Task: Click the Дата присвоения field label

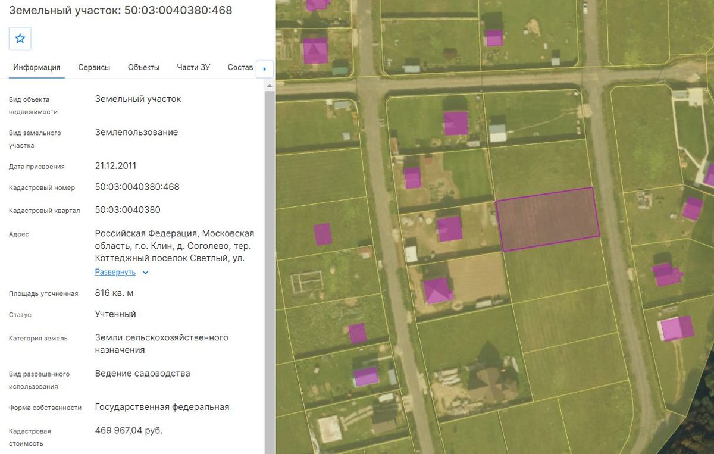Action: (37, 167)
